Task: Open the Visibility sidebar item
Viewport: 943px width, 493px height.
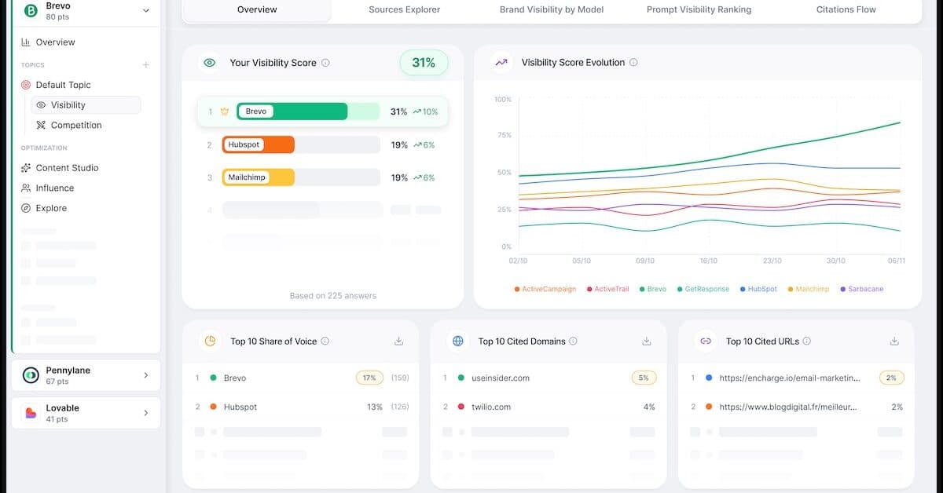Action: (x=86, y=105)
